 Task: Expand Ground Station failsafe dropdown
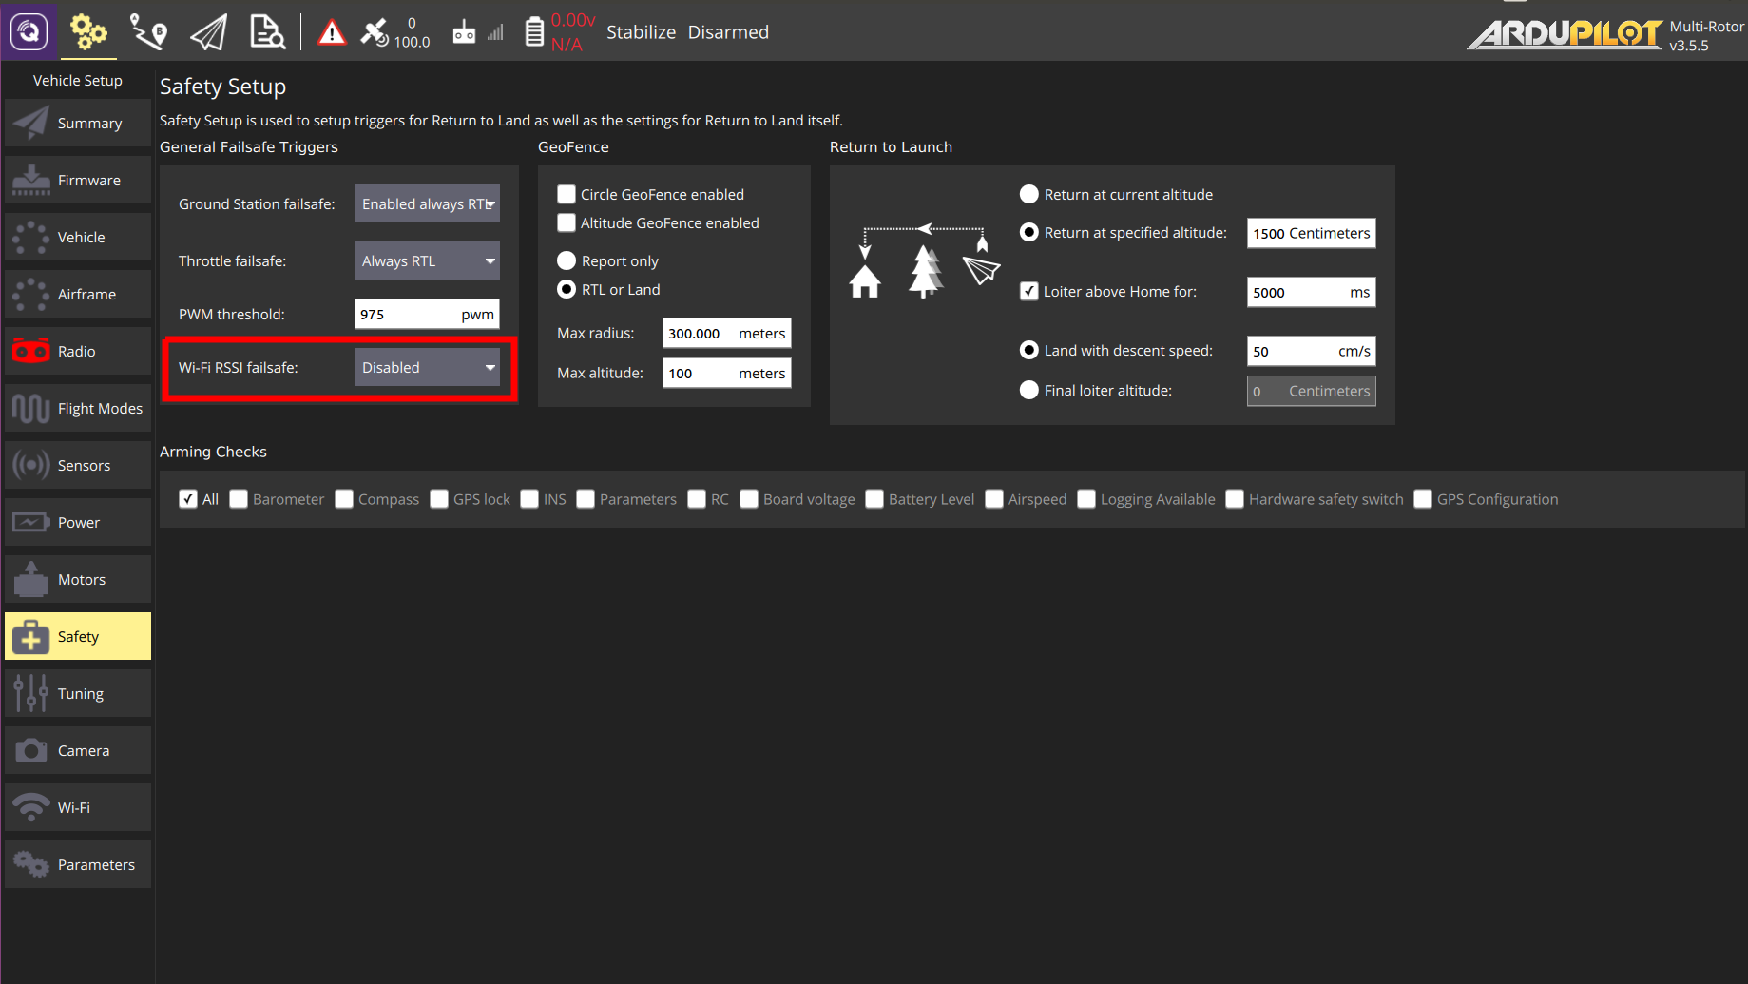(x=427, y=203)
